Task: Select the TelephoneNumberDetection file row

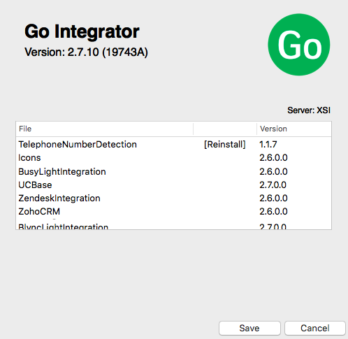Action: tap(173, 145)
